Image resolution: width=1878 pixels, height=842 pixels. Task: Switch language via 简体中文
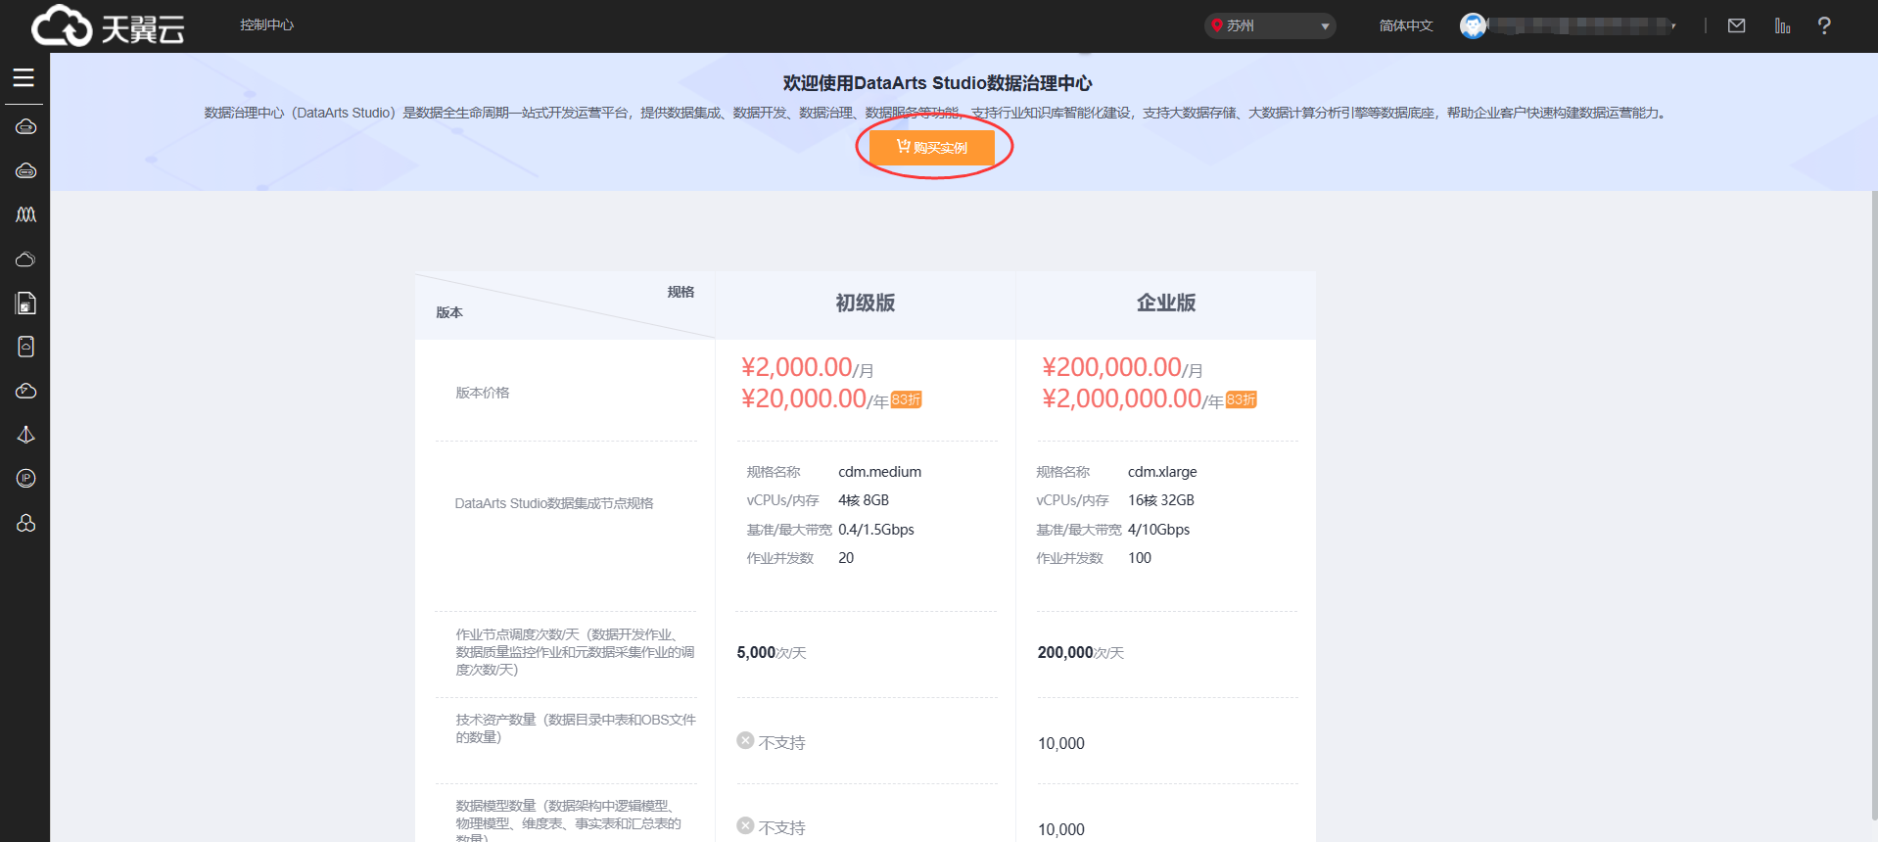[1406, 25]
